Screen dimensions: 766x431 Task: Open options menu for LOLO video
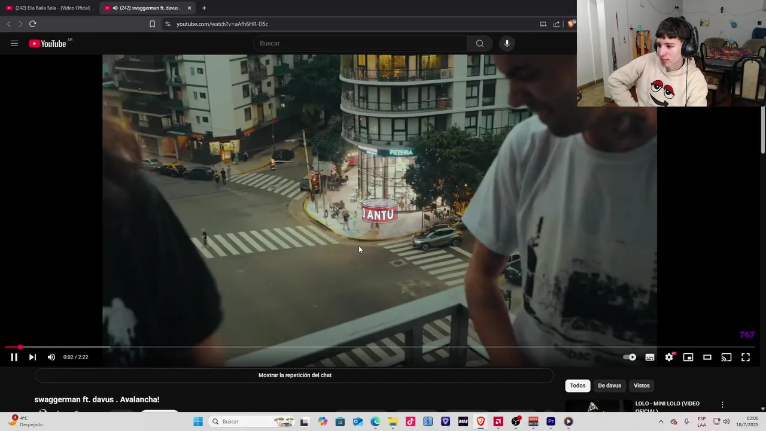pyautogui.click(x=722, y=405)
